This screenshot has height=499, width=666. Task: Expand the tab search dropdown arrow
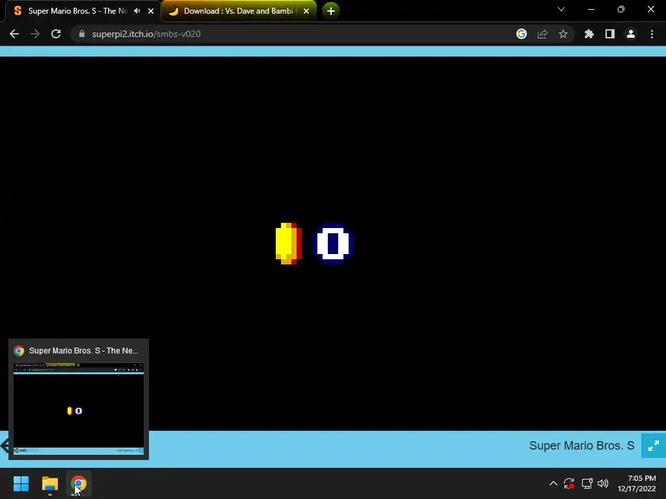561,9
